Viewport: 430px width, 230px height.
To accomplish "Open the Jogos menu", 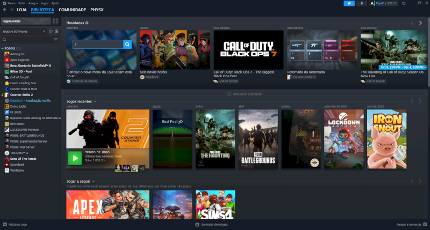I will coord(45,3).
